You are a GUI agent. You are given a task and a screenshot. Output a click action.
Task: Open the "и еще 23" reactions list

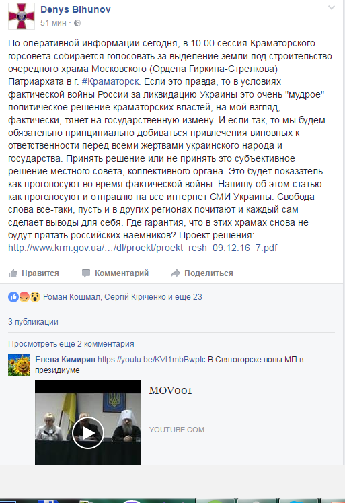pos(182,297)
